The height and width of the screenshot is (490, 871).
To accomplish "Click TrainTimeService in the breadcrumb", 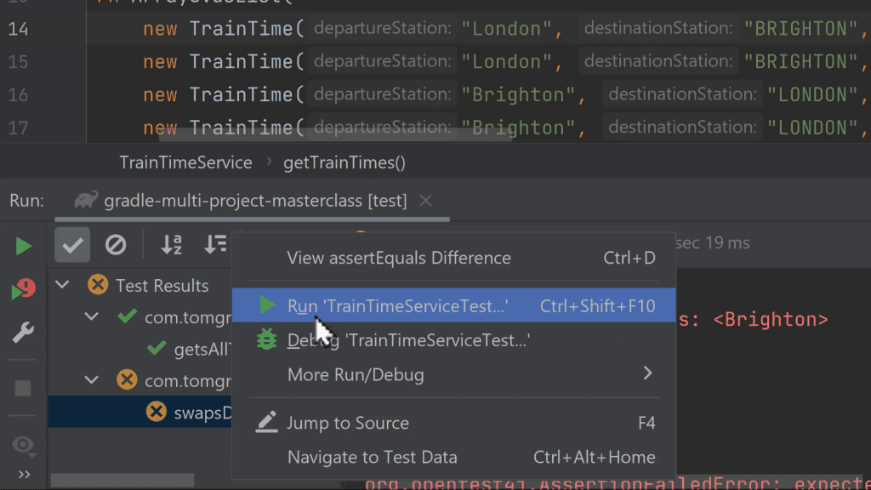I will (185, 162).
